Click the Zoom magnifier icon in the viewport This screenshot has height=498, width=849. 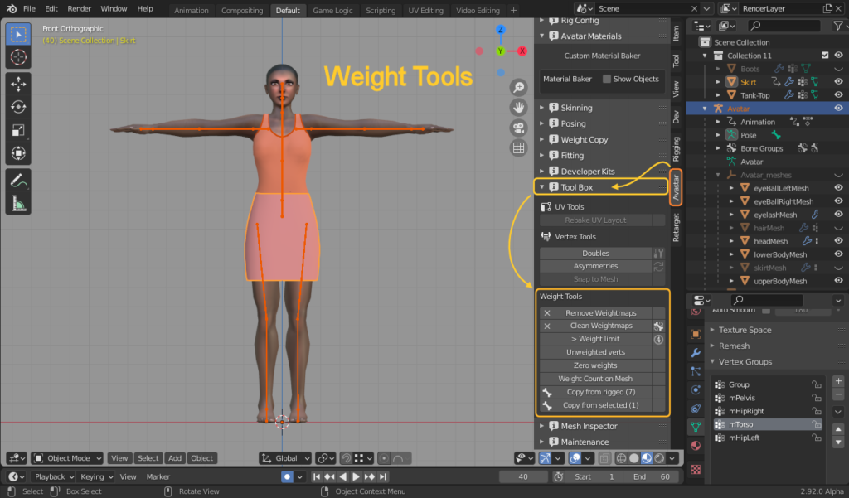[518, 86]
